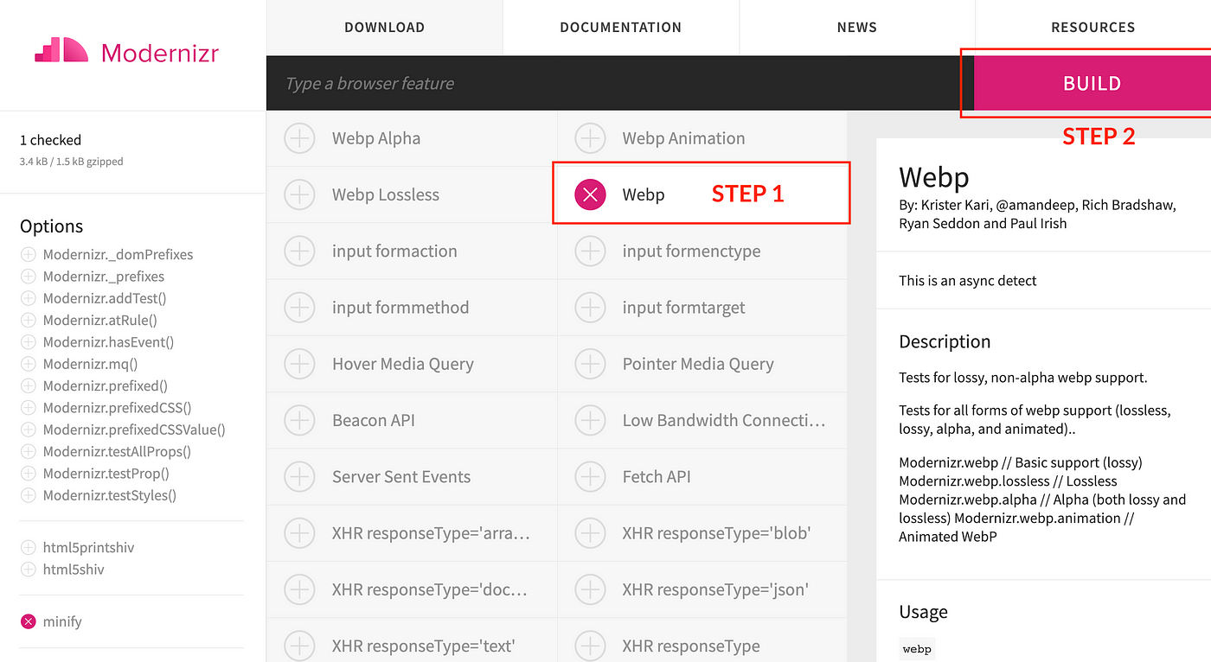Add XHR responseType='text' plus icon
The height and width of the screenshot is (662, 1211).
(299, 646)
